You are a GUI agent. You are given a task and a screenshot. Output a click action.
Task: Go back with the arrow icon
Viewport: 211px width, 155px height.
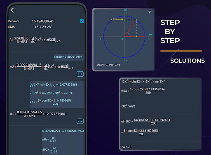tap(12, 10)
